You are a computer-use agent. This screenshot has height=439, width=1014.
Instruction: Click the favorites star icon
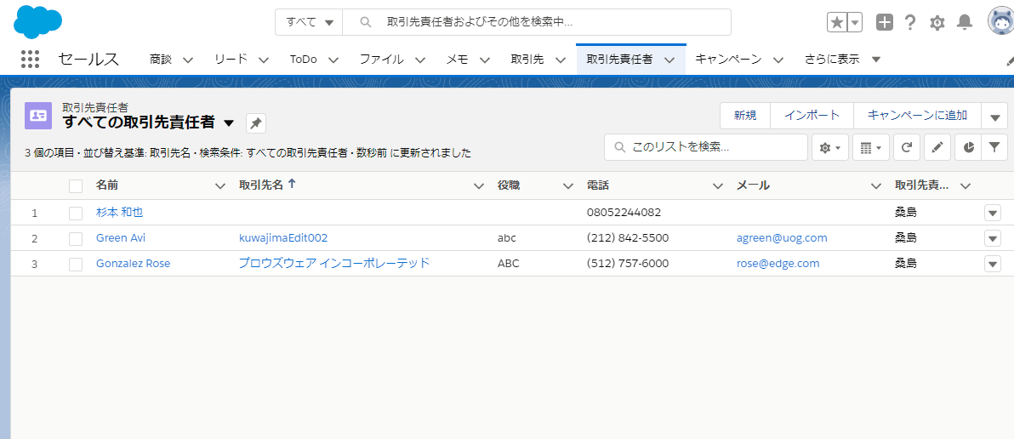click(x=837, y=22)
